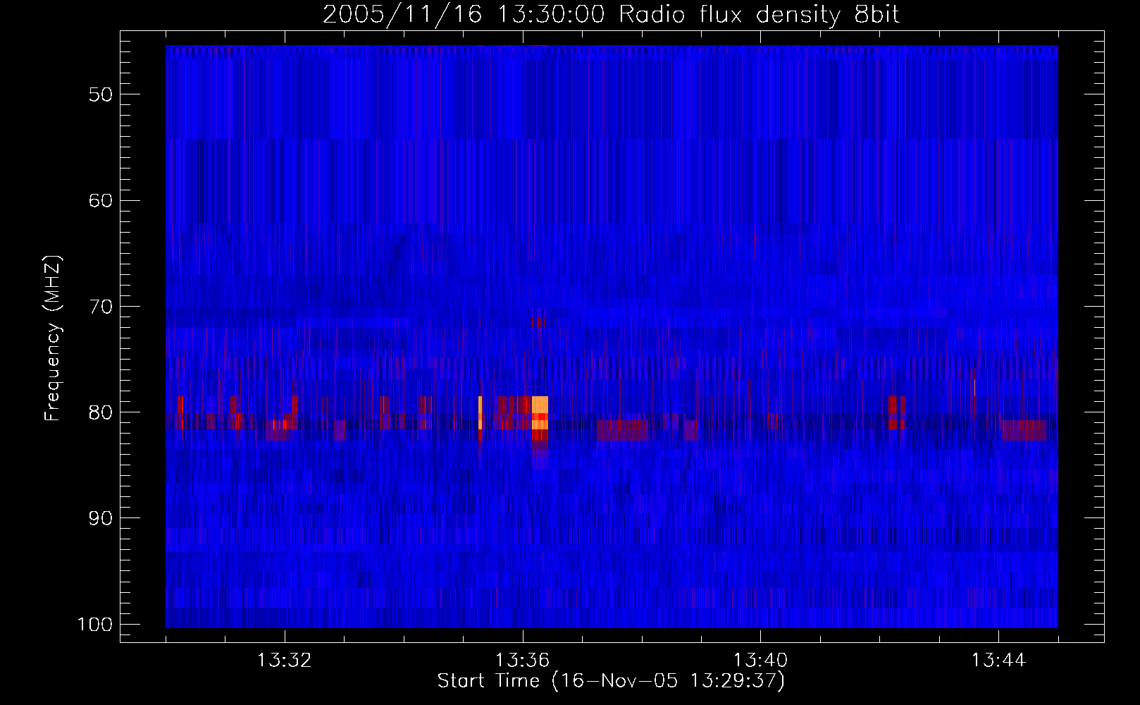The image size is (1140, 705).
Task: Click the 'Frequency (MHZ)' axis label
Action: click(x=53, y=338)
